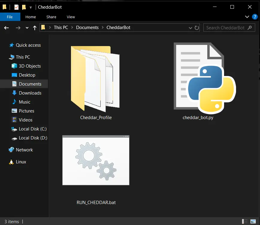Click CheddarBot in the address path
The image size is (260, 225).
tap(118, 28)
